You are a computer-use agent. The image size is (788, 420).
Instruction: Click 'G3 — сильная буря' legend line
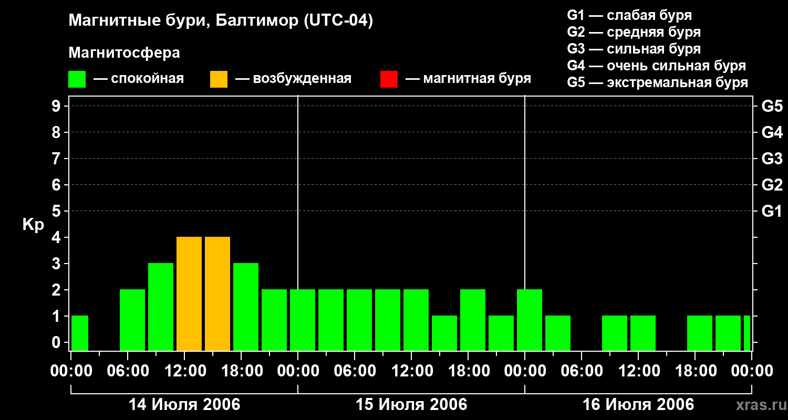(x=634, y=49)
